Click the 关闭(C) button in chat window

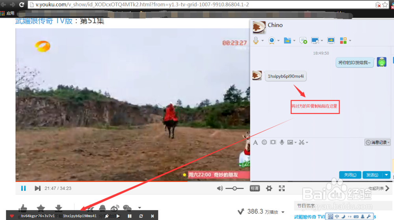pos(350,175)
